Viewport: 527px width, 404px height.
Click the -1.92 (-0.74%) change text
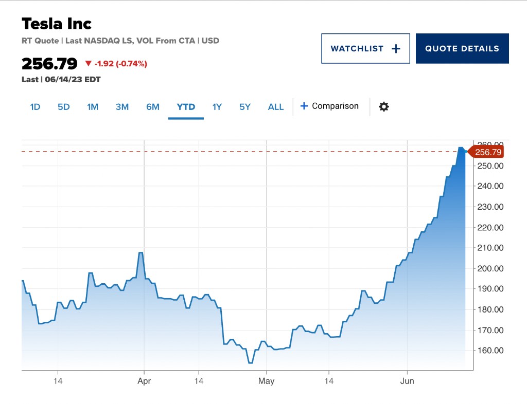click(120, 63)
